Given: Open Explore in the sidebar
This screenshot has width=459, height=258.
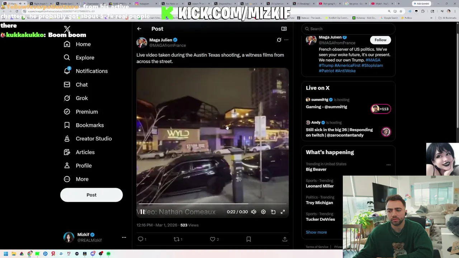Looking at the screenshot, I should pyautogui.click(x=79, y=58).
